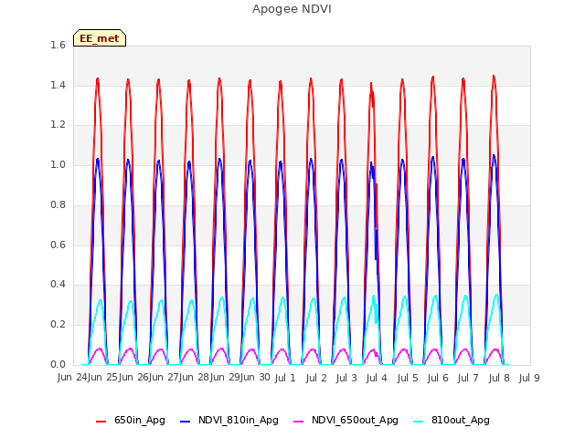Click the 1.2 y-axis label
Image resolution: width=585 pixels, height=438 pixels.
point(58,125)
